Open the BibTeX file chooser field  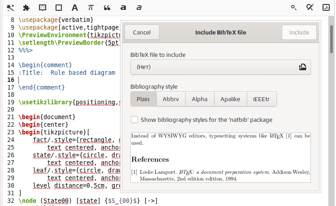220,67
